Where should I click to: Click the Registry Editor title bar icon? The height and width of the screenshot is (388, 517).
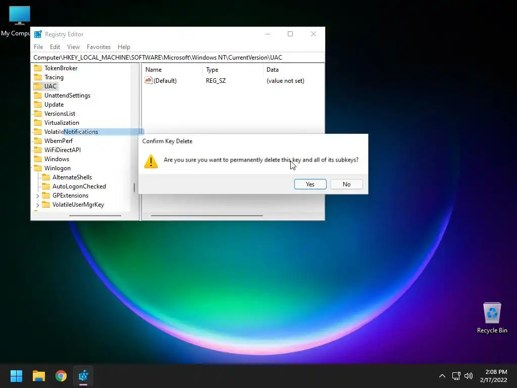click(38, 34)
